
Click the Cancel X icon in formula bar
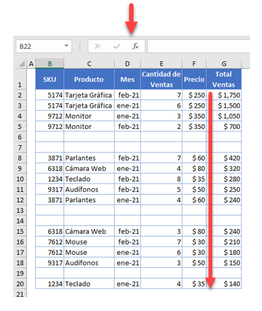point(98,46)
